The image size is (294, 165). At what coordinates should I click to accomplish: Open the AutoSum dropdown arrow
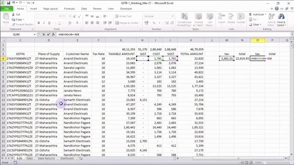(x=266, y=14)
